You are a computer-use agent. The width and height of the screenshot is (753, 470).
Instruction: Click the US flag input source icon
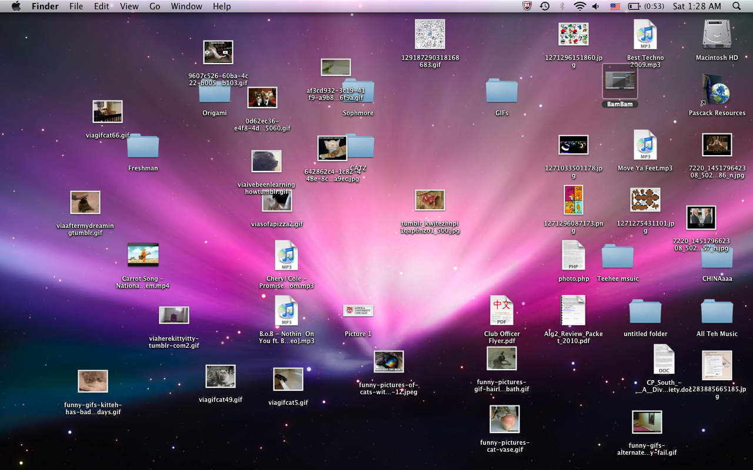click(615, 6)
